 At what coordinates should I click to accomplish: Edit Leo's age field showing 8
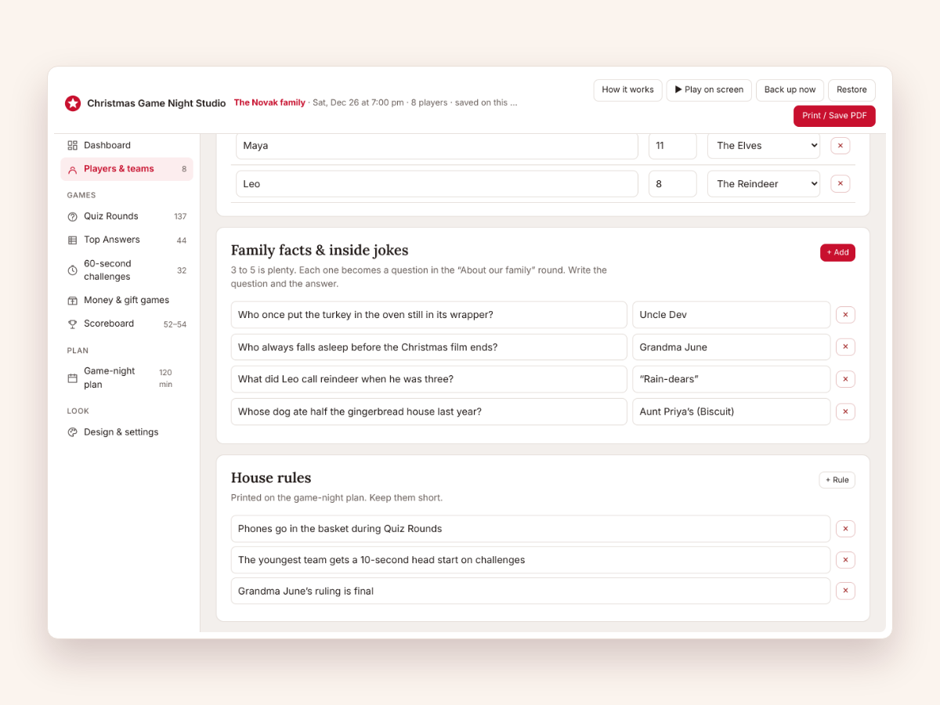pyautogui.click(x=673, y=184)
